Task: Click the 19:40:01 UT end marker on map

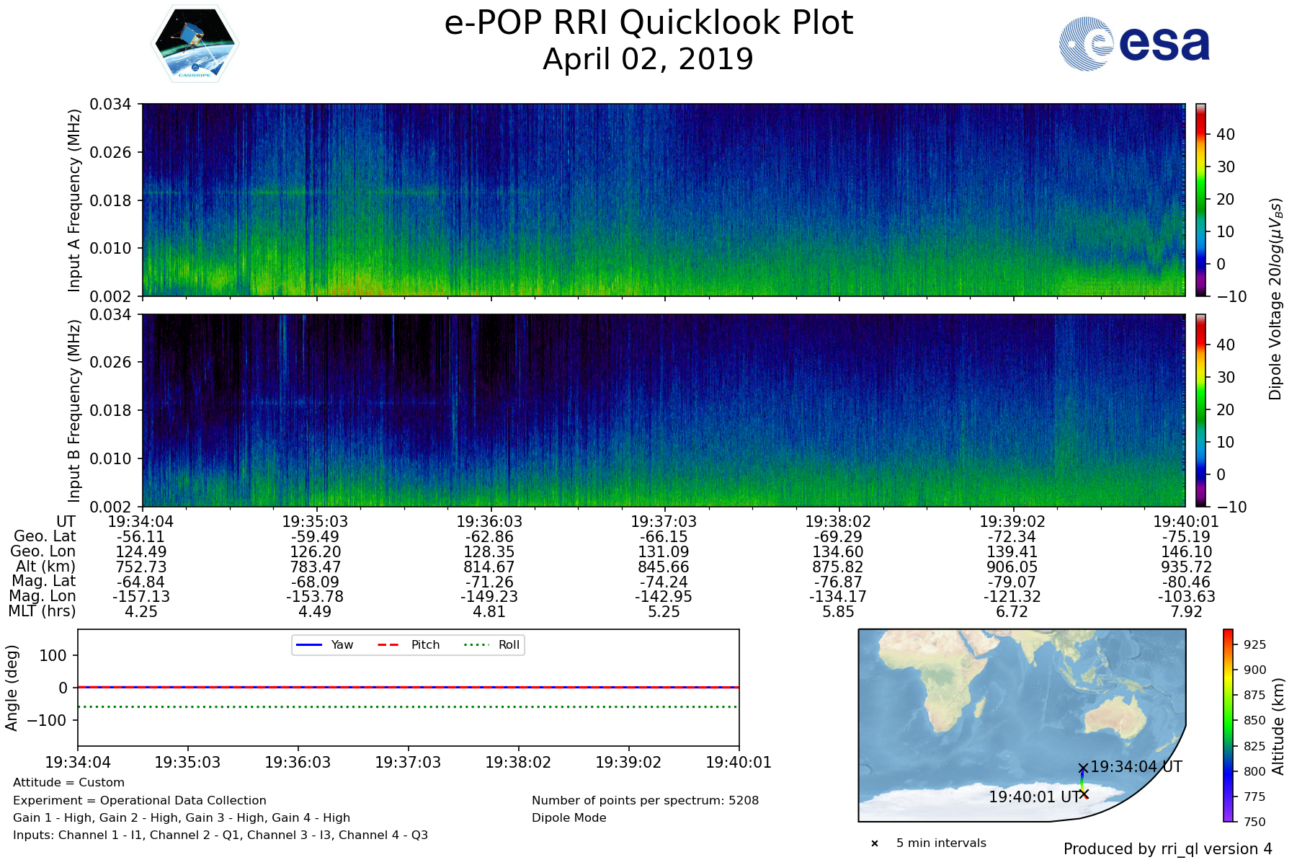Action: coord(1084,794)
